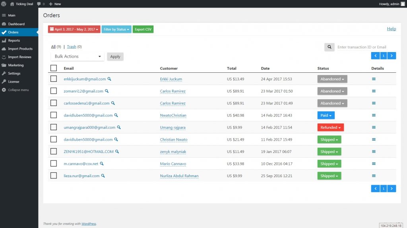Open the Help link
Image resolution: width=407 pixels, height=228 pixels.
point(391,29)
